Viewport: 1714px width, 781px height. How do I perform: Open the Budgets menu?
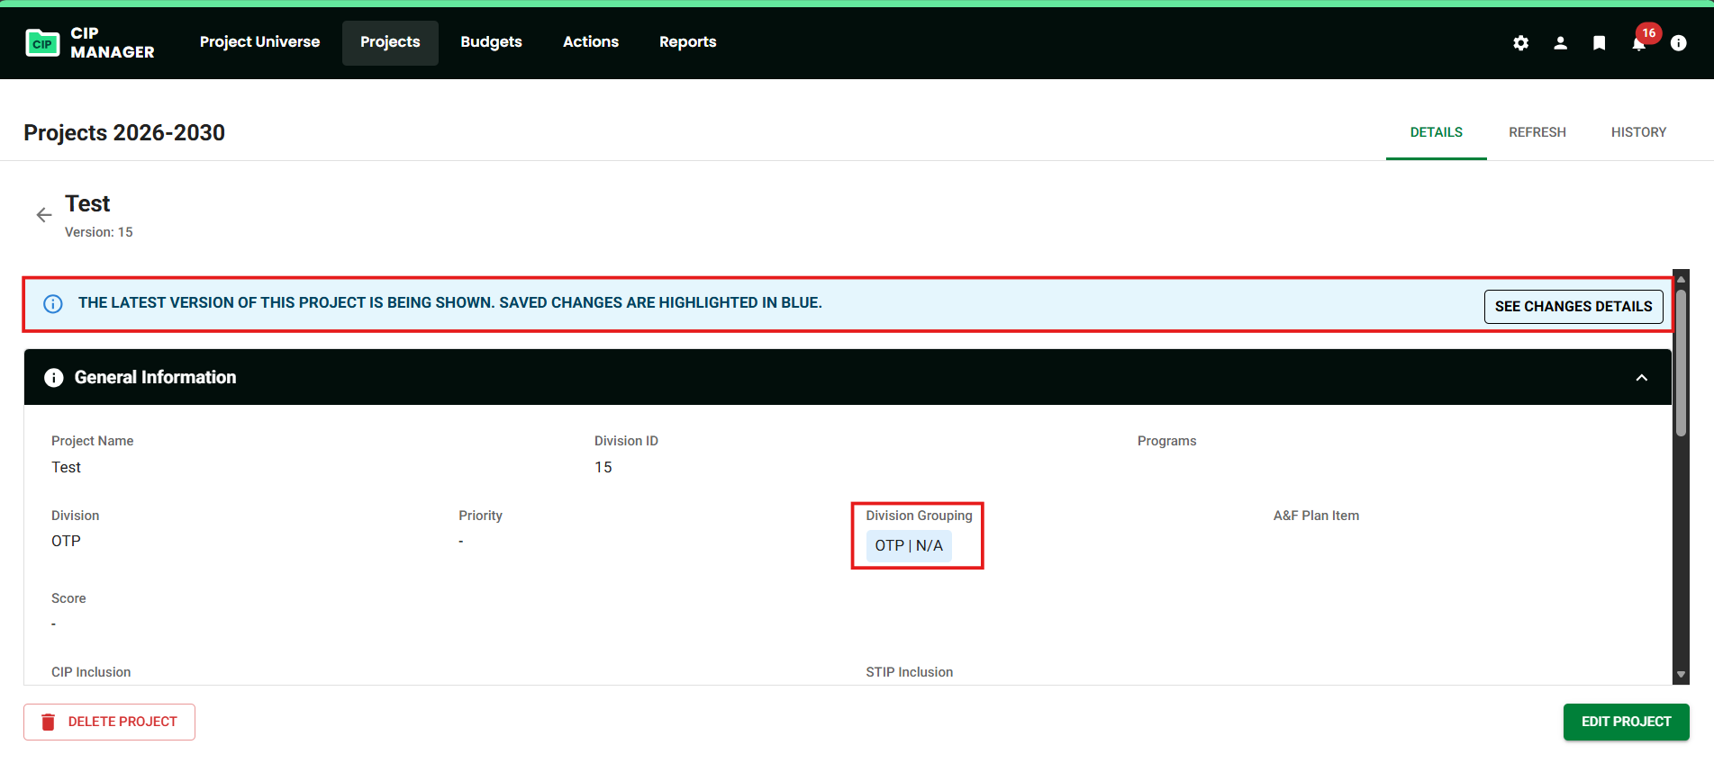pyautogui.click(x=491, y=42)
